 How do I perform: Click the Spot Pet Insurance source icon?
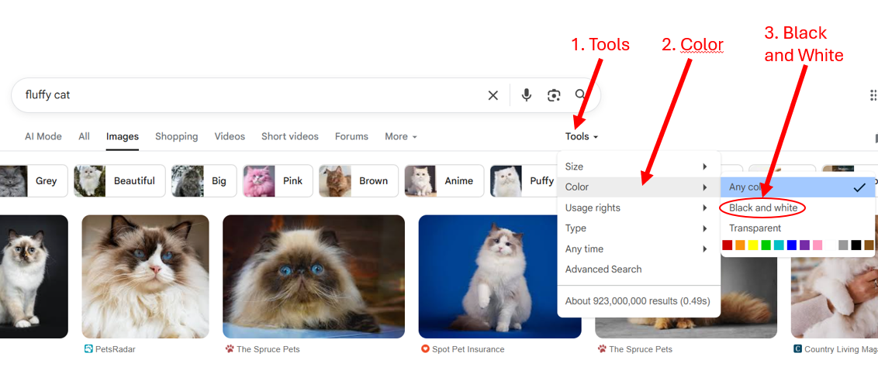[424, 349]
